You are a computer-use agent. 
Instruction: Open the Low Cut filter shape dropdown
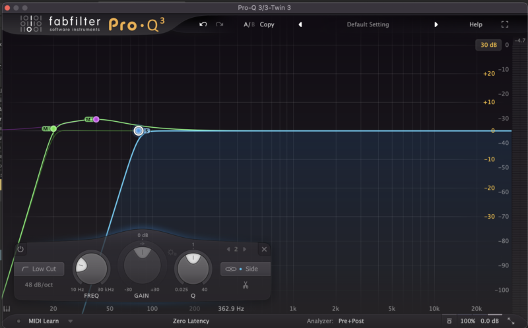coord(39,269)
